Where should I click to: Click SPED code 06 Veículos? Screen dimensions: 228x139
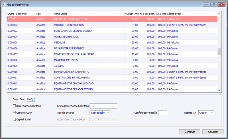173,43
